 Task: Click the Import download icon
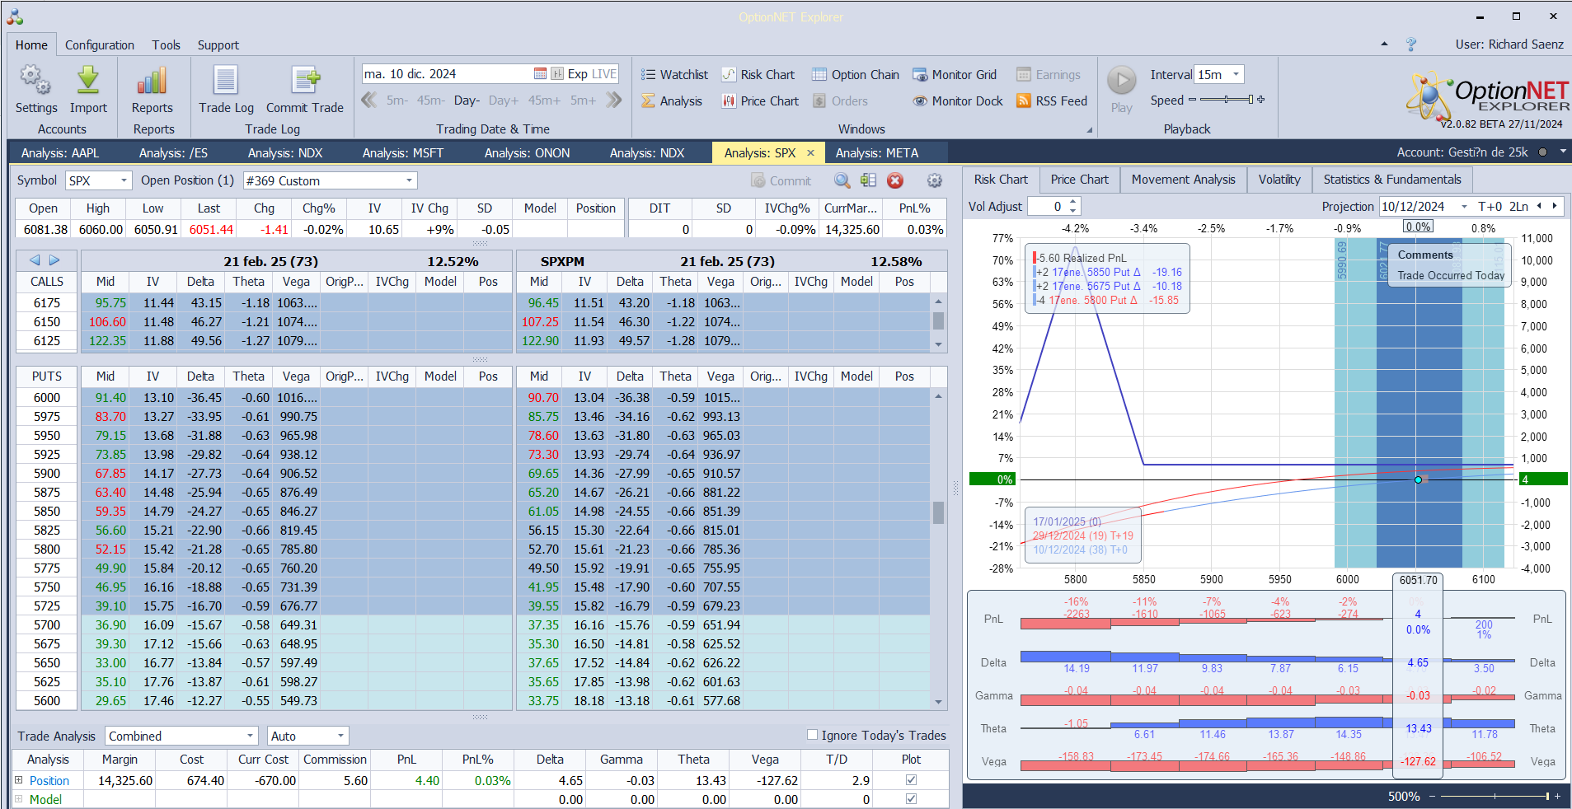point(88,81)
